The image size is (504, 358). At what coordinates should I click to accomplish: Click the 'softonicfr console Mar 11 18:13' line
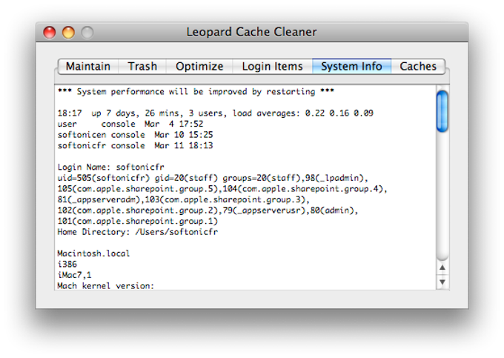tap(135, 145)
